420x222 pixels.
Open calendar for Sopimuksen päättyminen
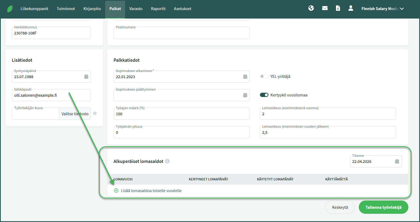pyautogui.click(x=245, y=95)
